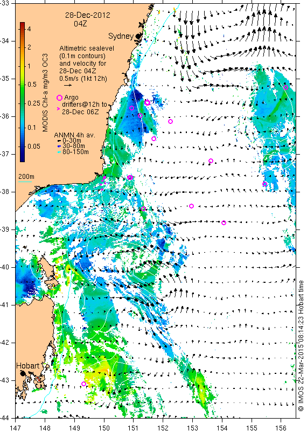The width and height of the screenshot is (307, 431).
Task: Click the 'MODIS Chl-a mg/m3 OC3' axis label
Action: tap(45, 93)
